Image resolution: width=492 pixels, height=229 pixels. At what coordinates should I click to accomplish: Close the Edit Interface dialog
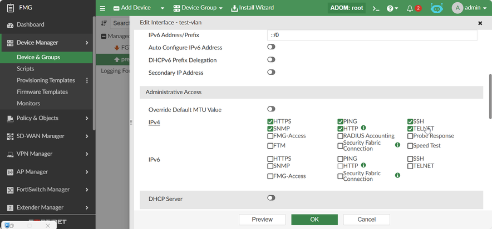pyautogui.click(x=480, y=23)
